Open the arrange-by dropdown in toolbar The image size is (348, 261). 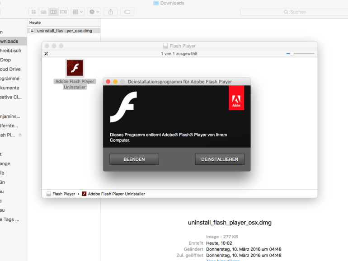coord(78,12)
